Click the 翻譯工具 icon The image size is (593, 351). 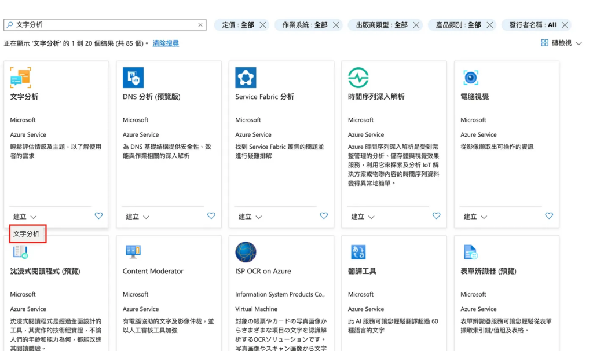pyautogui.click(x=358, y=252)
